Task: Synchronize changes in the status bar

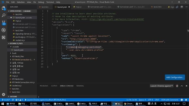Action: coord(13,100)
